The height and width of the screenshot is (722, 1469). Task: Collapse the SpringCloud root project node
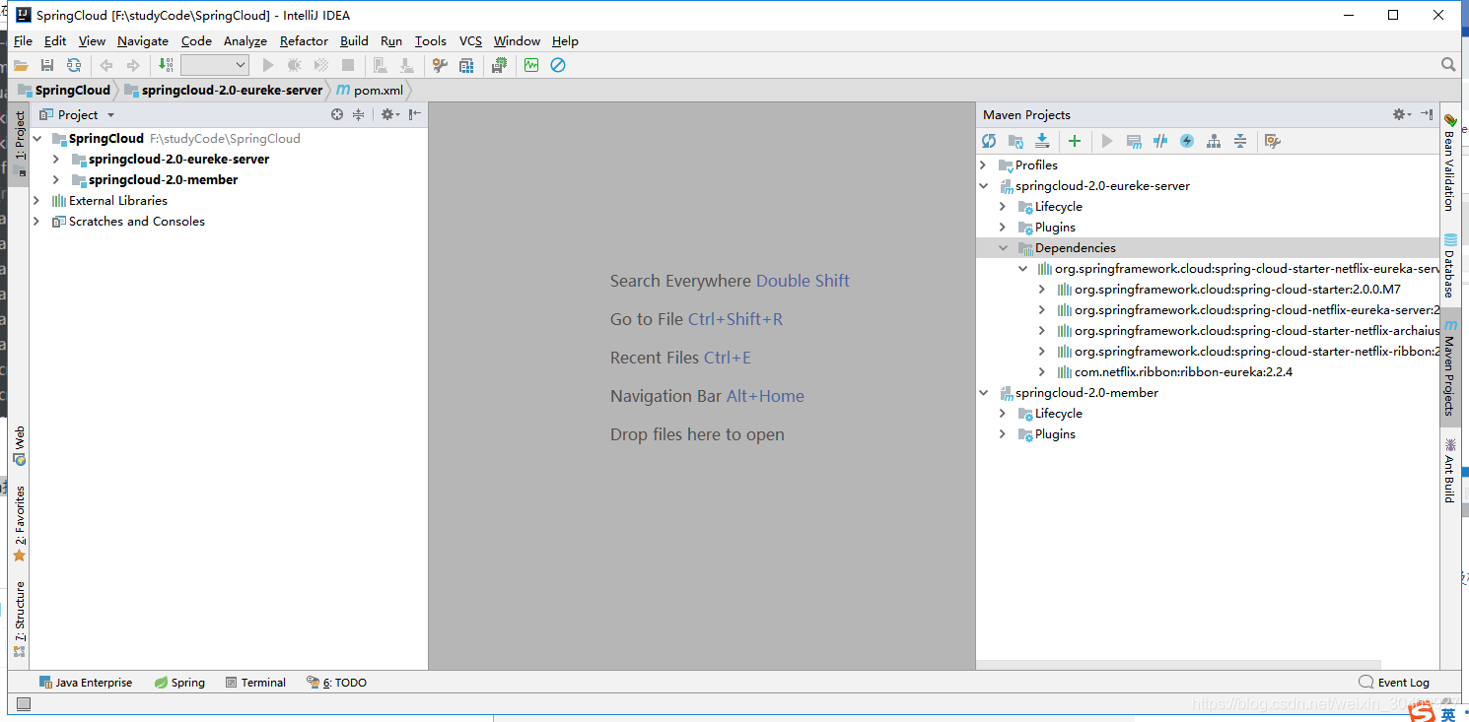coord(37,139)
